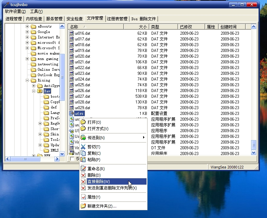Click the Rising folder icon in tree
Image resolution: width=267 pixels, height=218 pixels.
pos(34,80)
